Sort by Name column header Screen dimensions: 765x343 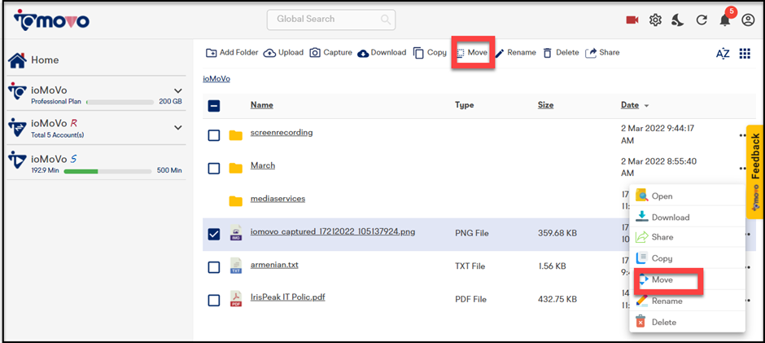tap(262, 105)
